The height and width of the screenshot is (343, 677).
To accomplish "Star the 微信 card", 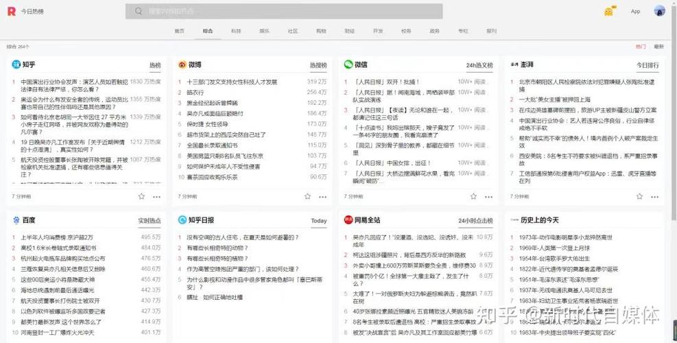I will [x=474, y=196].
